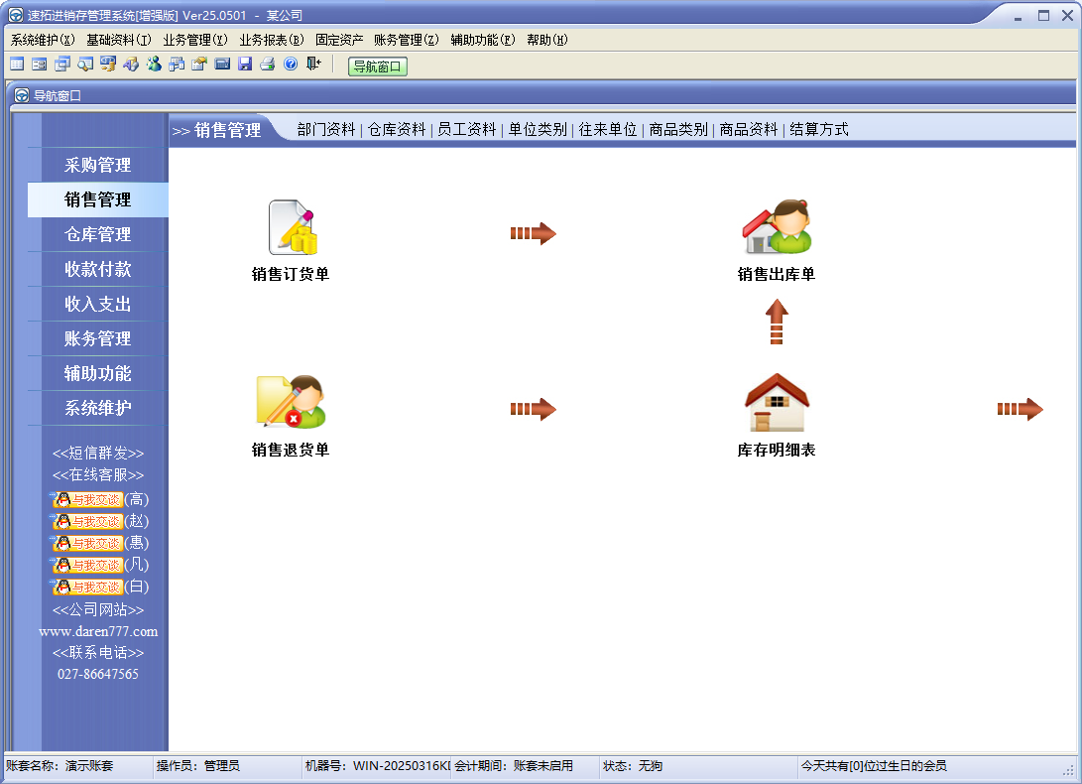Click the <<短信群发>> link

tap(98, 454)
